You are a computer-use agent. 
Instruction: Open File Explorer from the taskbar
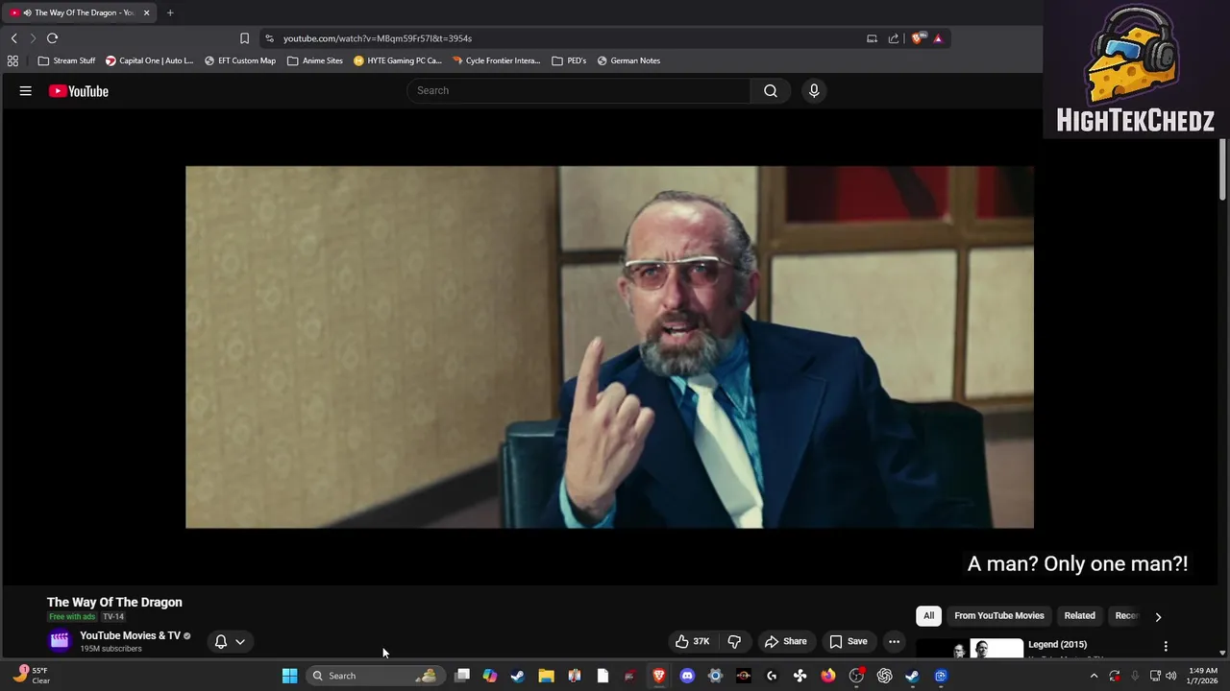click(x=546, y=676)
